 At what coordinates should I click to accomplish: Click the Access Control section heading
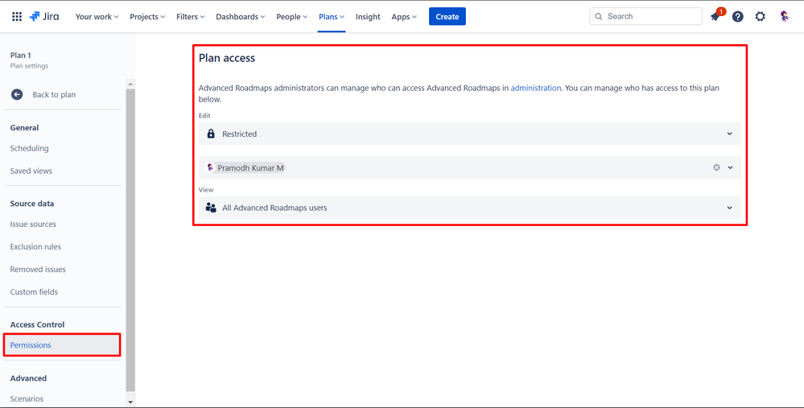(38, 324)
